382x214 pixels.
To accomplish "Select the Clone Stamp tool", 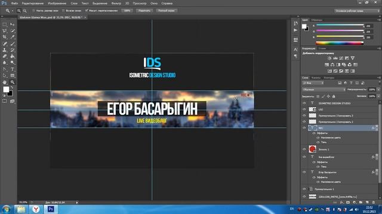I will pos(5,50).
